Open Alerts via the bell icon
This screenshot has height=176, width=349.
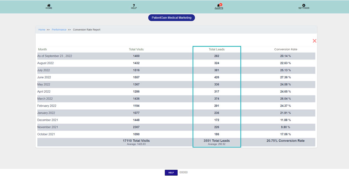pos(219,5)
